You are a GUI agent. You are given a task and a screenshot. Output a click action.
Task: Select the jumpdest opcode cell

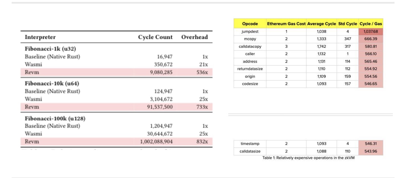click(250, 32)
